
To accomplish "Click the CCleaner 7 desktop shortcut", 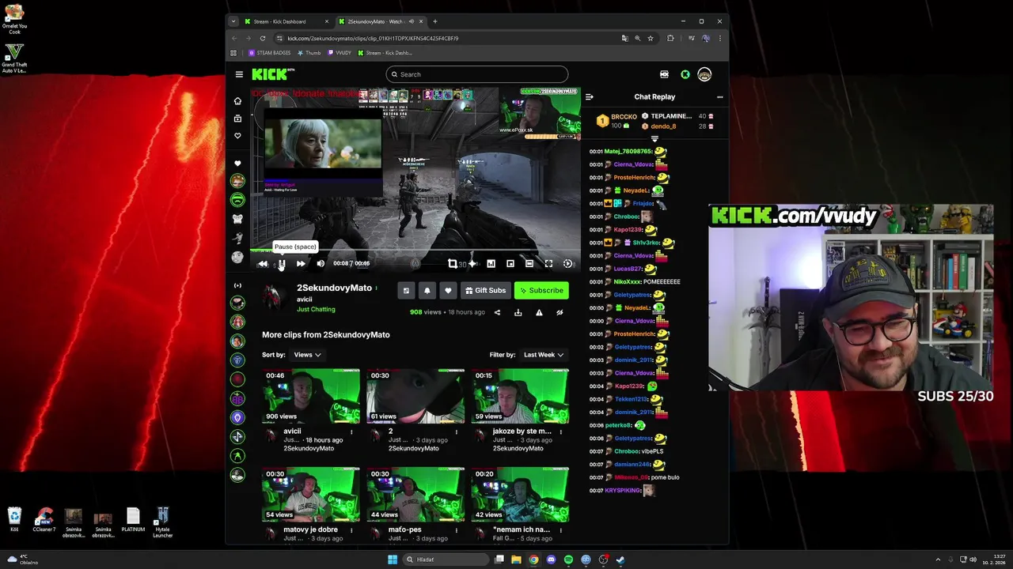I will (44, 520).
